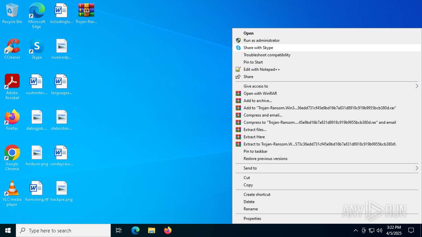Select the Adobe Acrobat desktop shortcut
The width and height of the screenshot is (422, 237).
[x=12, y=87]
